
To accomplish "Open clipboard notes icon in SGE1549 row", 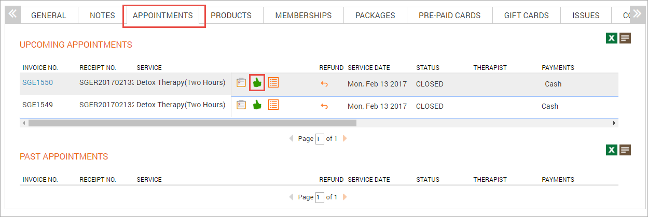I will pos(241,105).
